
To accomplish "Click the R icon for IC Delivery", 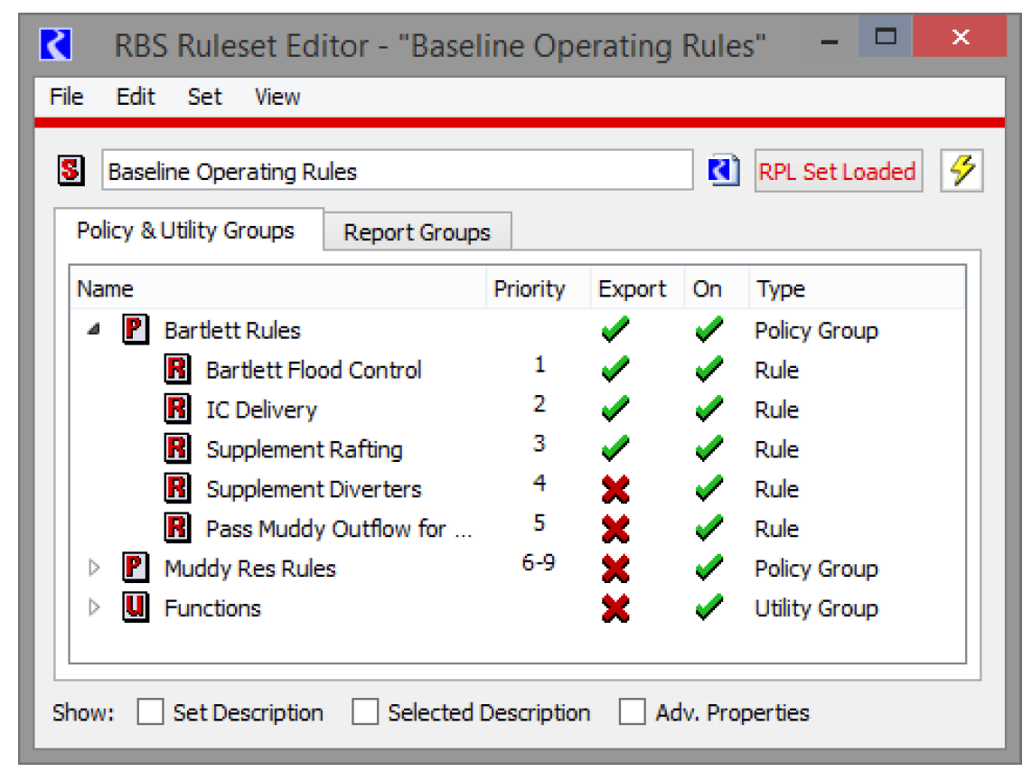I will point(177,410).
